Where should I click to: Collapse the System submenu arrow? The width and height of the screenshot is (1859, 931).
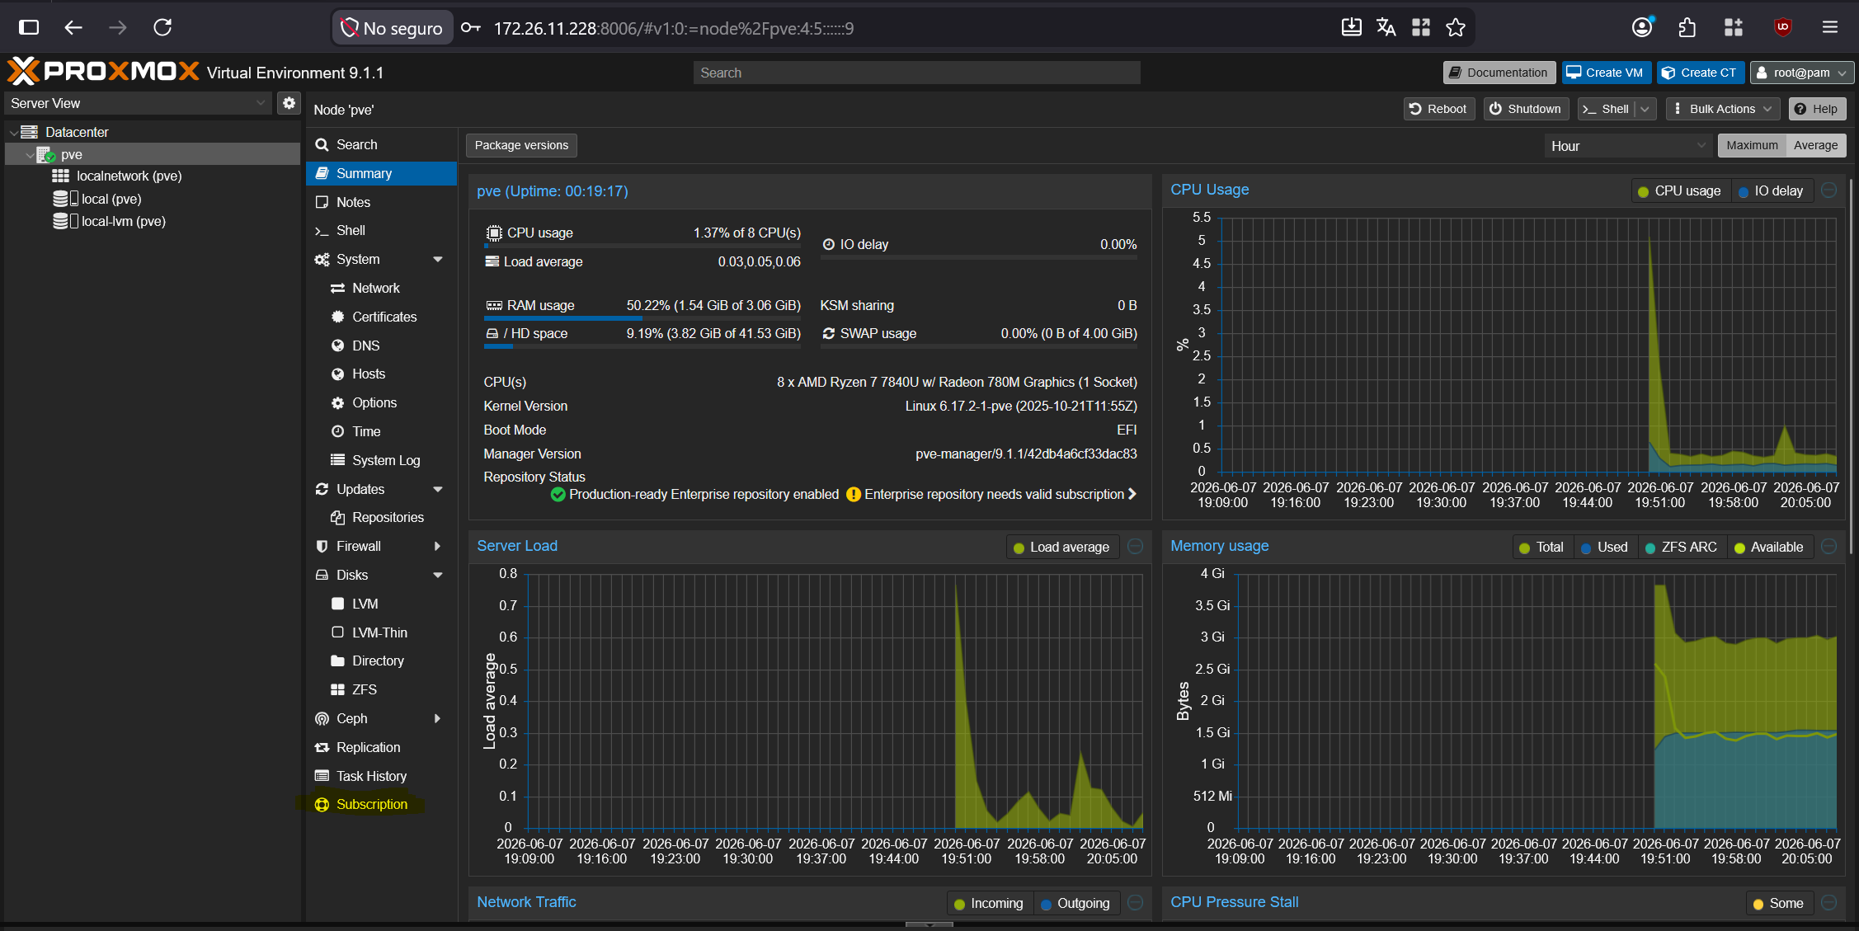click(438, 259)
